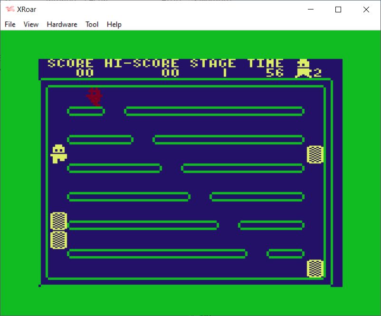Open the Help menu
381x316 pixels.
click(x=114, y=24)
